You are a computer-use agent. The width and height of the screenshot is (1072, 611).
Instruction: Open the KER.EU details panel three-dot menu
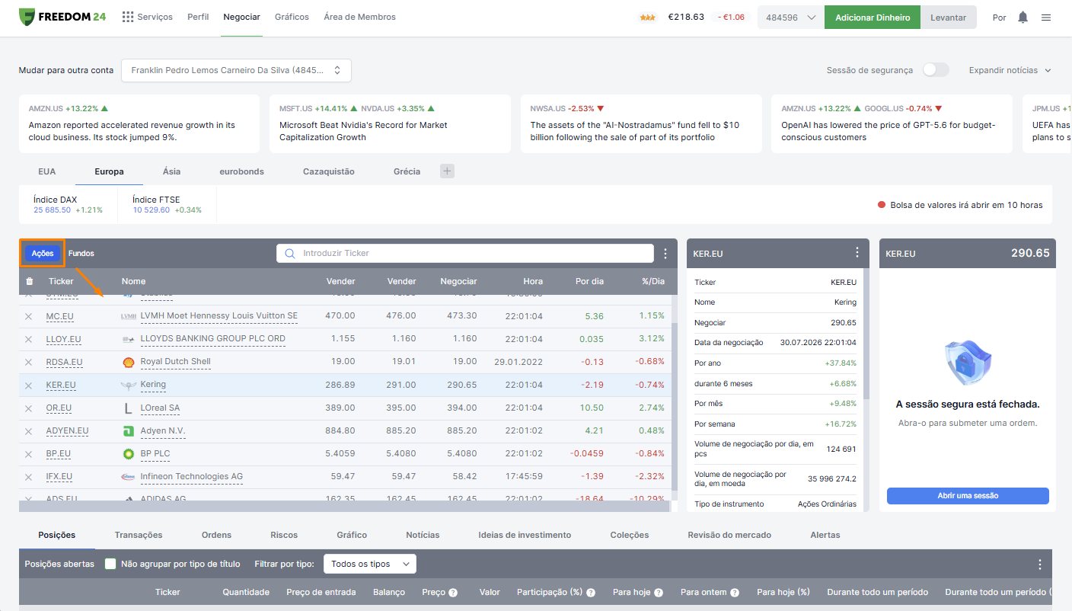(x=857, y=253)
